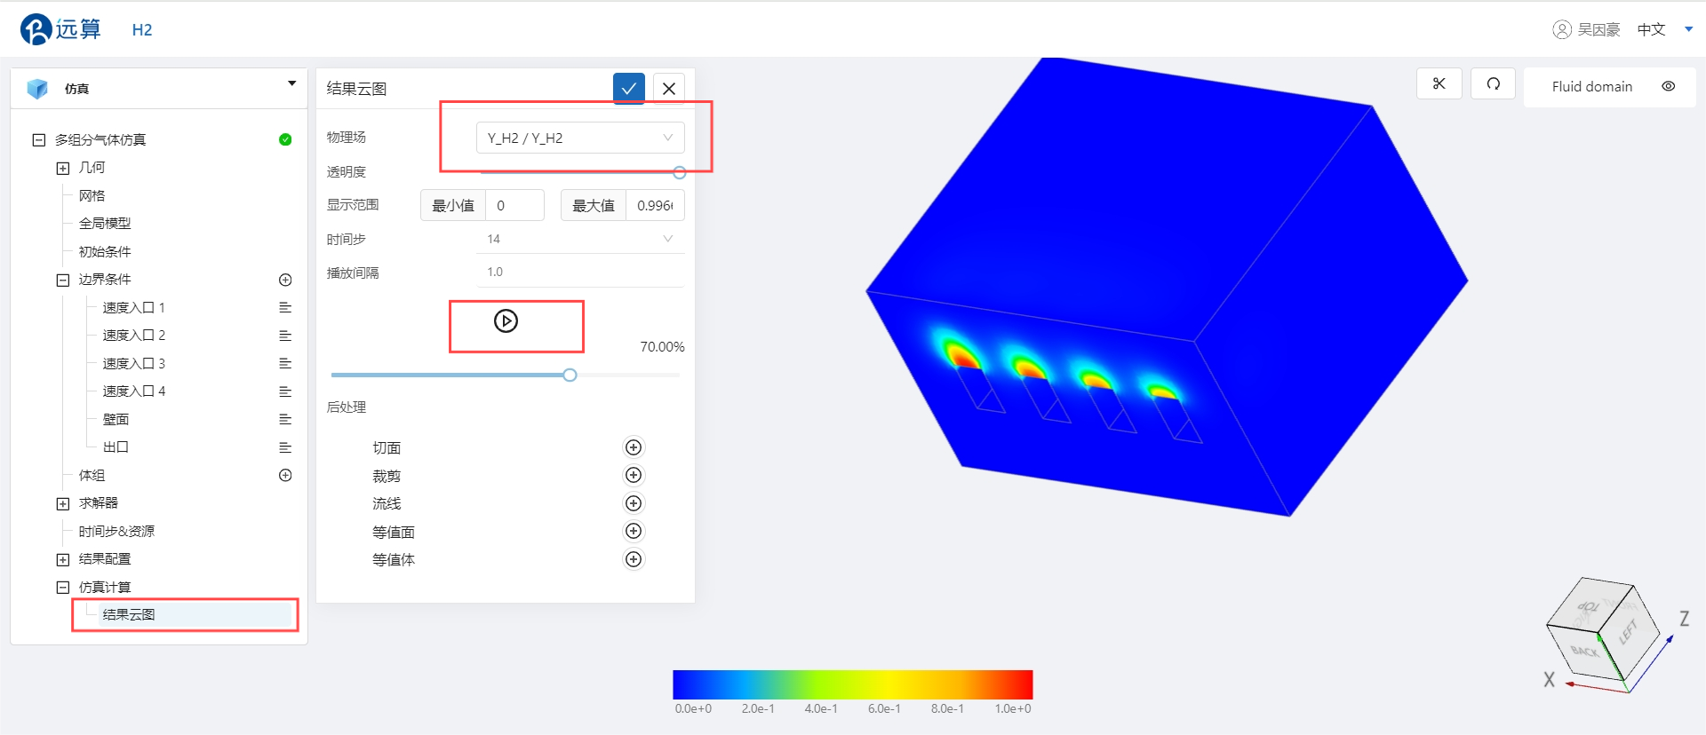The image size is (1706, 735).
Task: Select the 速度入口 4 boundary
Action: click(x=133, y=391)
